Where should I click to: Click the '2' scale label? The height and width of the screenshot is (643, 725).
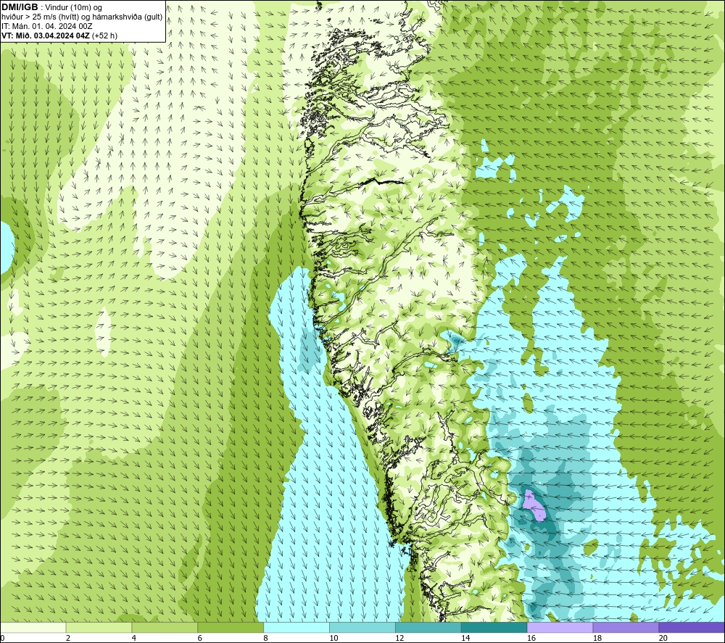(x=68, y=639)
